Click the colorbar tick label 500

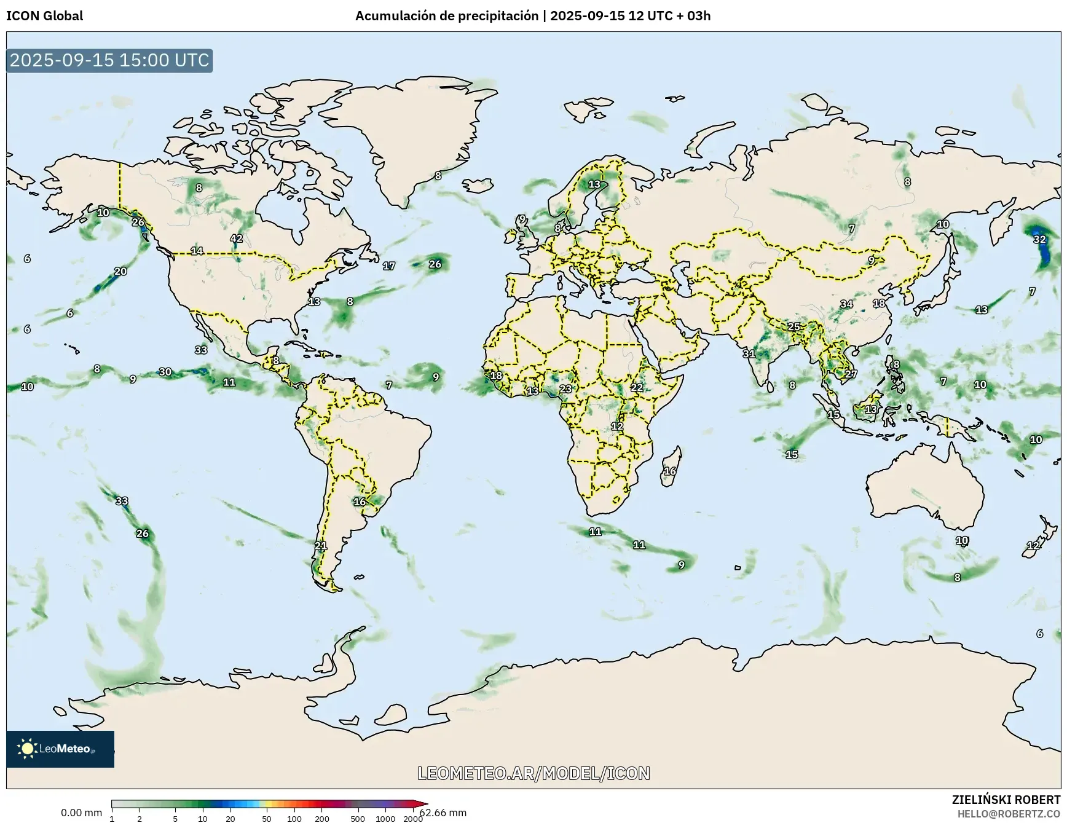tap(358, 819)
